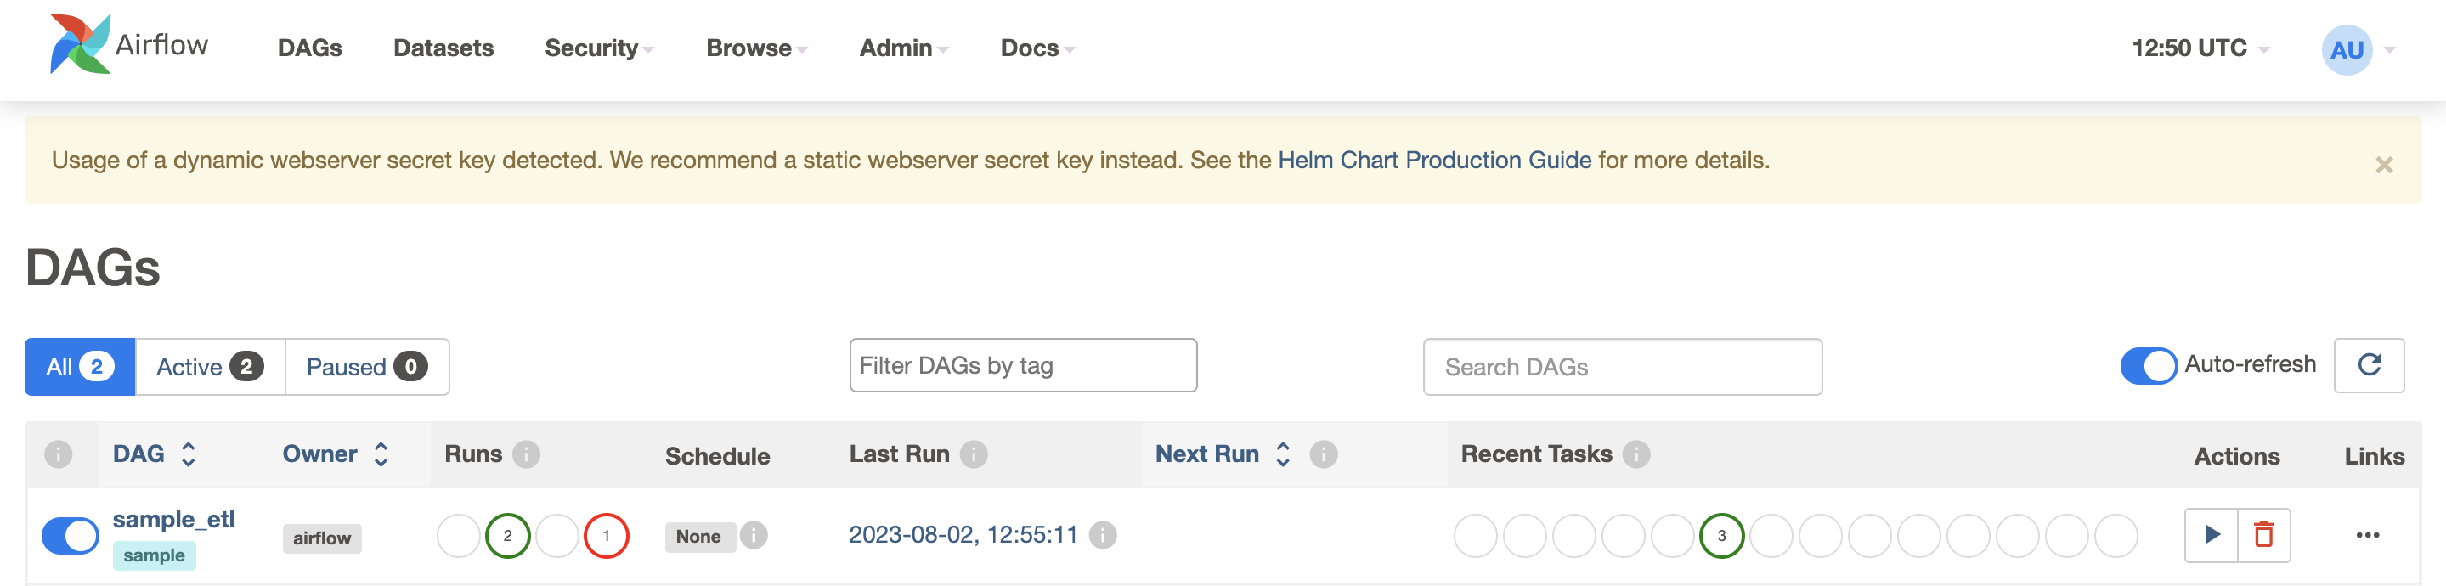Click the info icon next to None schedule
Viewport: 2446px width, 586px height.
click(753, 535)
